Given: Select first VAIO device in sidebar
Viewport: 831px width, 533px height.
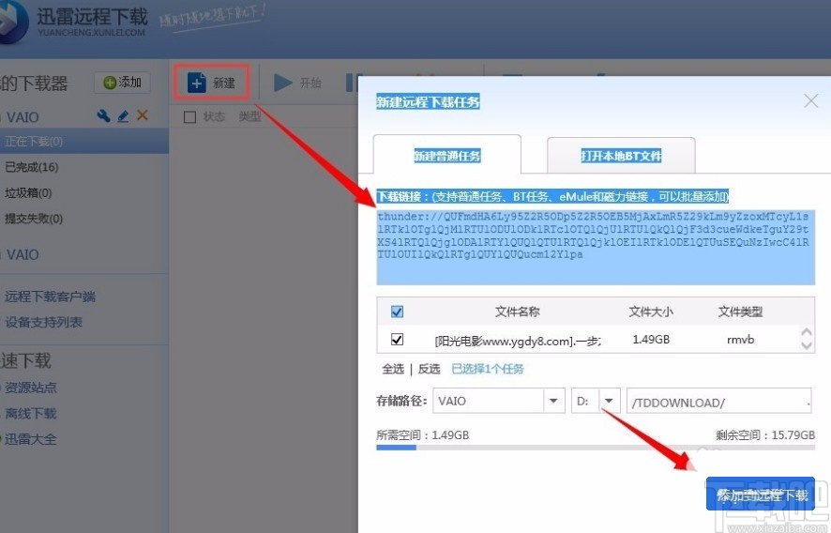Looking at the screenshot, I should coord(23,117).
